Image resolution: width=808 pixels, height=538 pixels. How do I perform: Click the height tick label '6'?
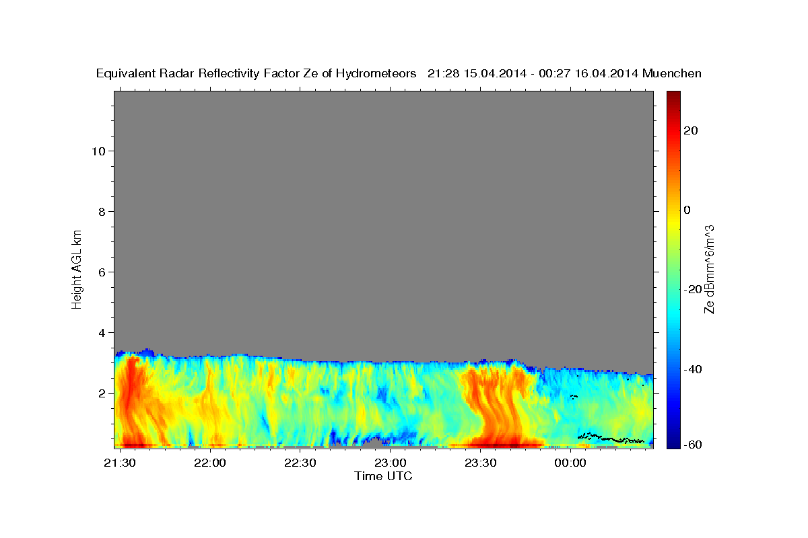102,272
